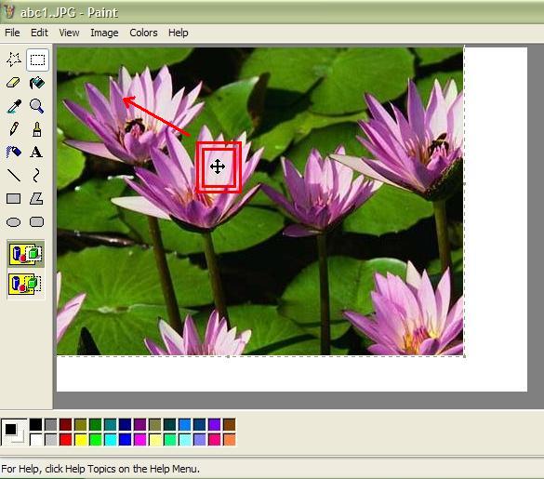This screenshot has height=479, width=544.
Task: Pick the Fill With Color bucket
Action: (37, 83)
